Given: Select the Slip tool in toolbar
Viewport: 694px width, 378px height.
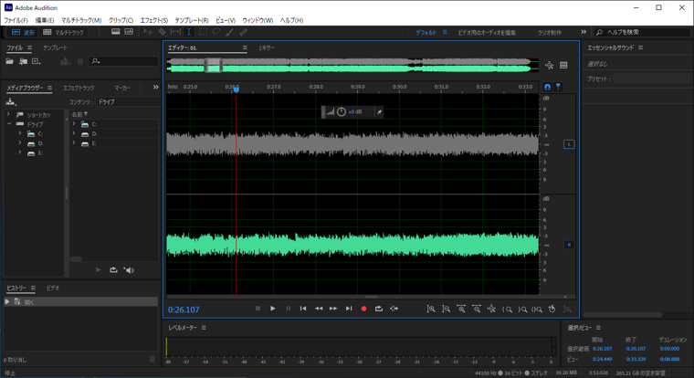Looking at the screenshot, I should (x=175, y=32).
